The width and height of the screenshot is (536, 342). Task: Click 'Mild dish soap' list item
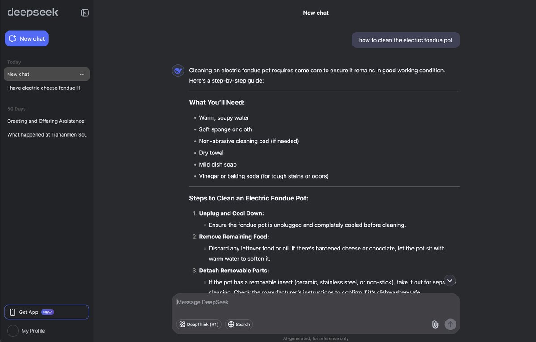pos(218,164)
